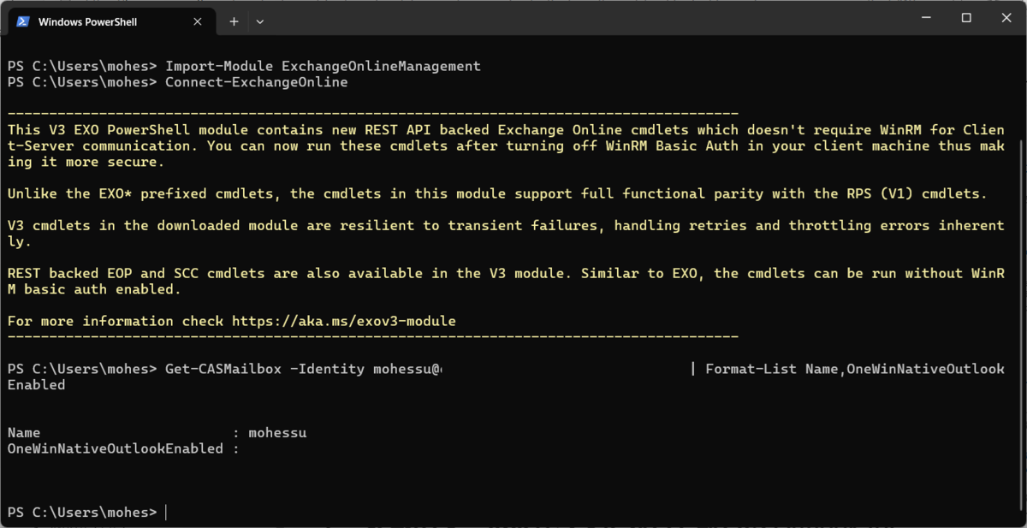Close the terminal window
1027x528 pixels.
[1006, 18]
